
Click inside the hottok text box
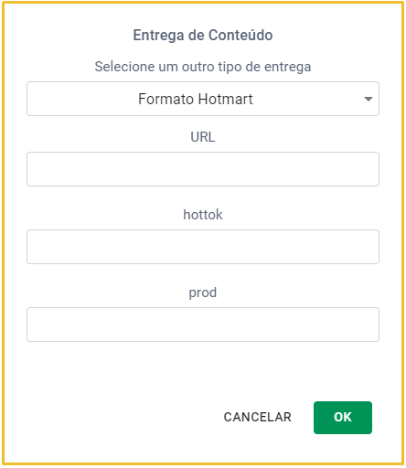tap(203, 247)
